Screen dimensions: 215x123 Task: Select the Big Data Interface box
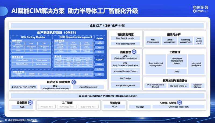(x=178, y=86)
